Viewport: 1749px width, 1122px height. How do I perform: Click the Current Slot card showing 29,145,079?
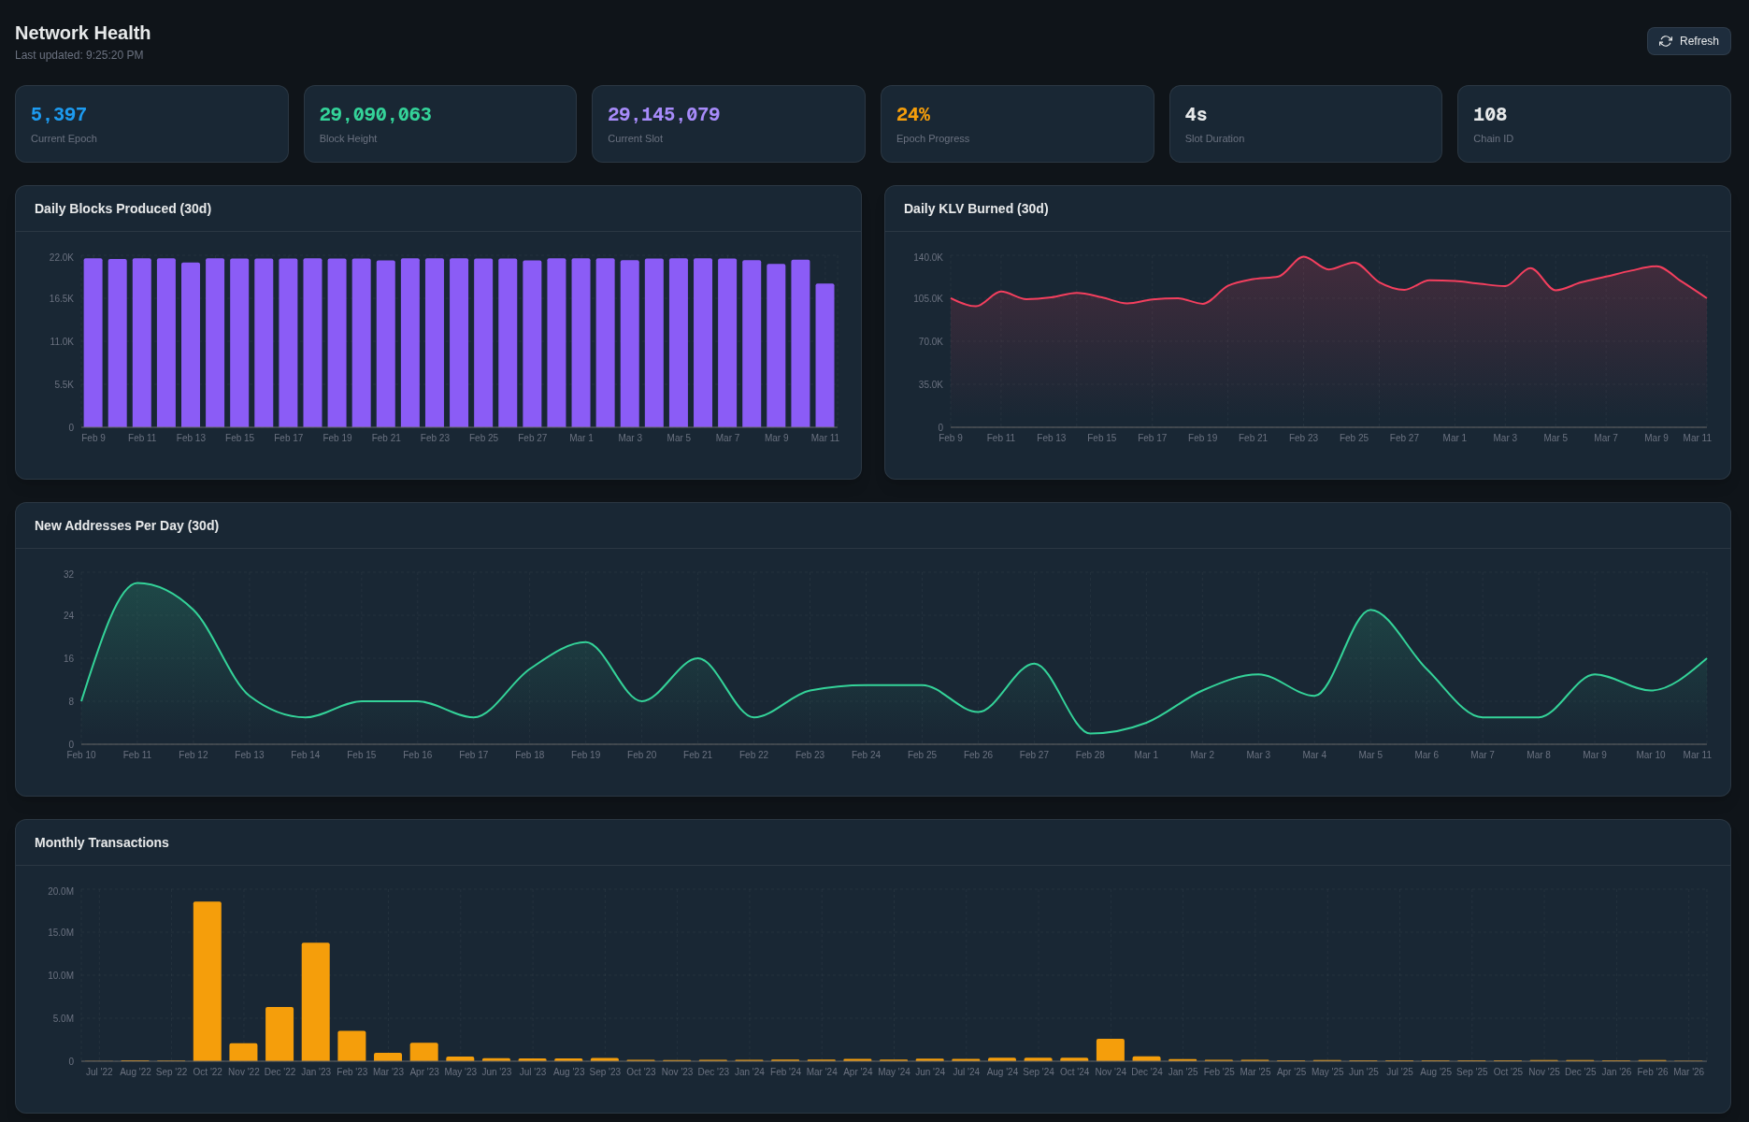728,123
